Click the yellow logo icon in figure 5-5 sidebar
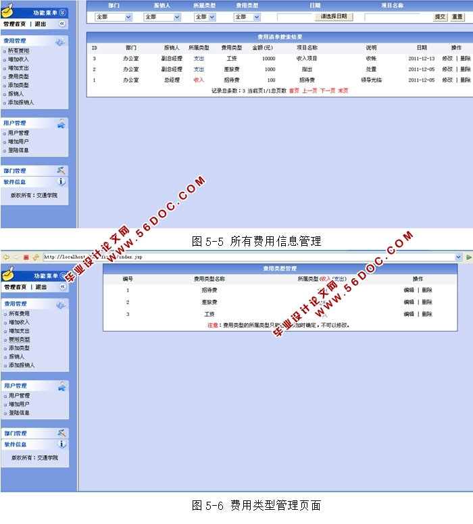 (x=7, y=11)
